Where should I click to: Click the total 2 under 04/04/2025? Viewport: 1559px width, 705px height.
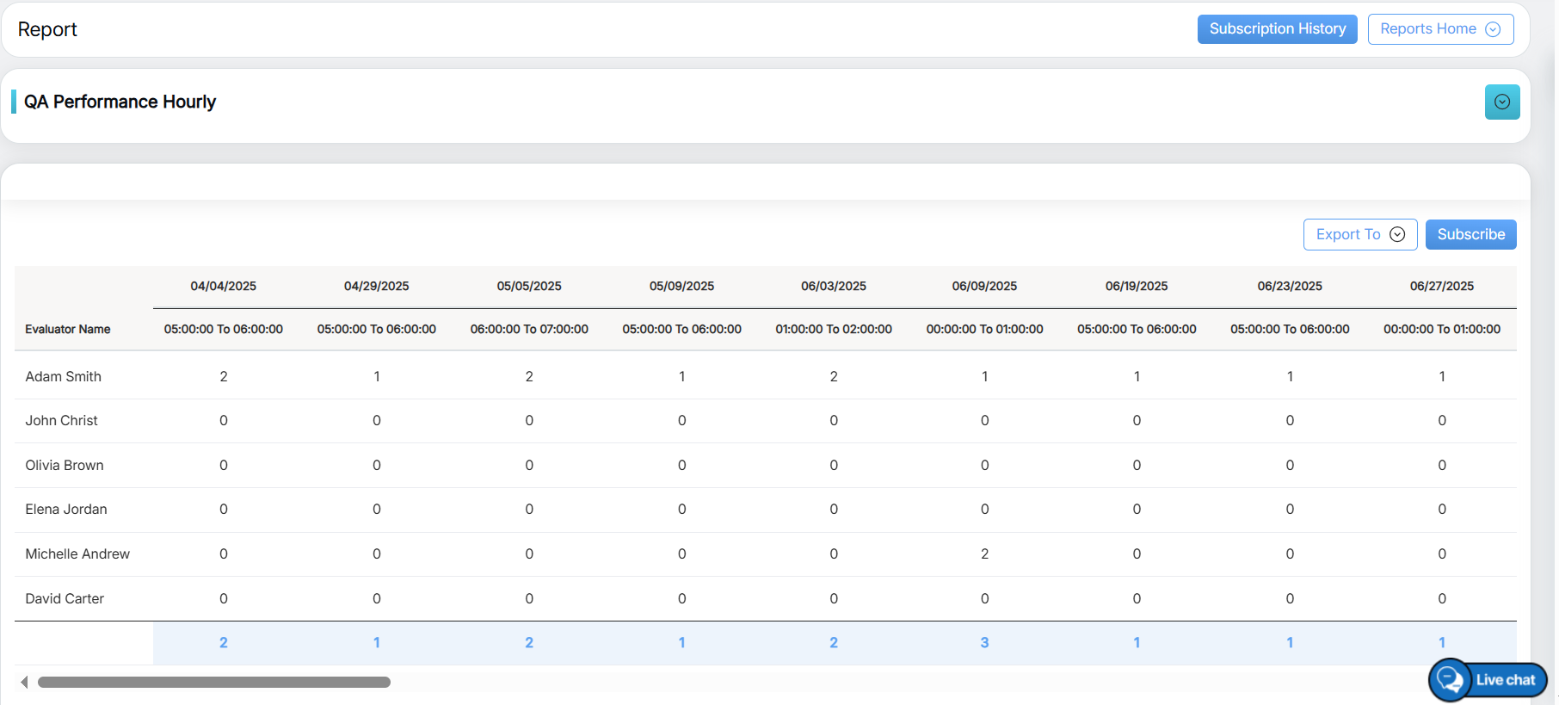tap(224, 643)
